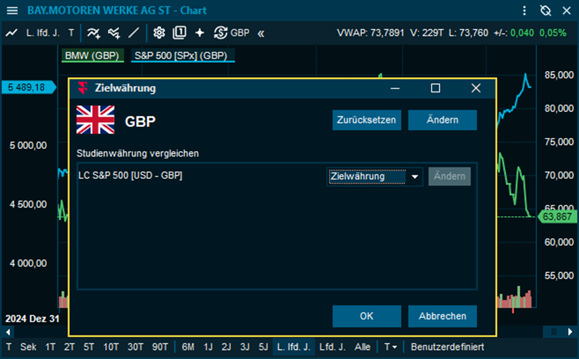Click the add indicator study icon

(x=93, y=33)
